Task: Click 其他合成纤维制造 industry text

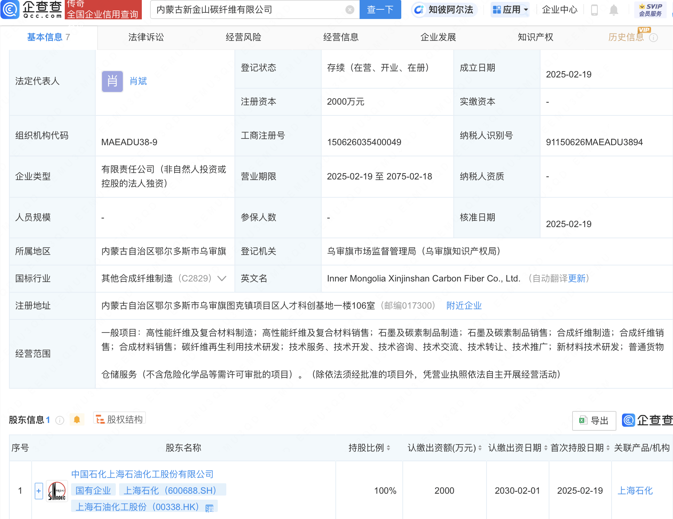Action: click(137, 278)
